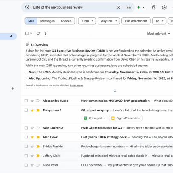This screenshot has width=173, height=173.
Task: Star the Alessandra Russo email
Action: pos(32,101)
